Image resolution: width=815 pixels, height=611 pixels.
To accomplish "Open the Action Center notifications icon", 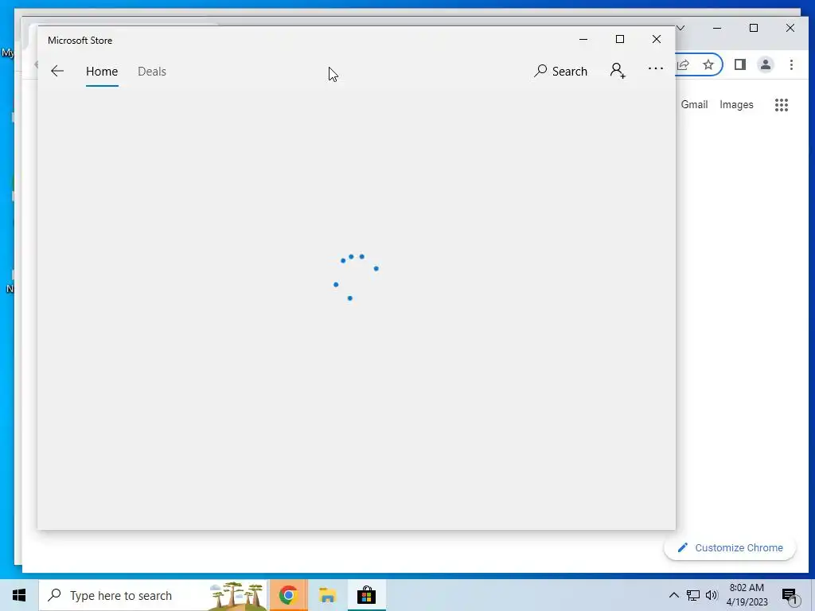I will point(790,596).
